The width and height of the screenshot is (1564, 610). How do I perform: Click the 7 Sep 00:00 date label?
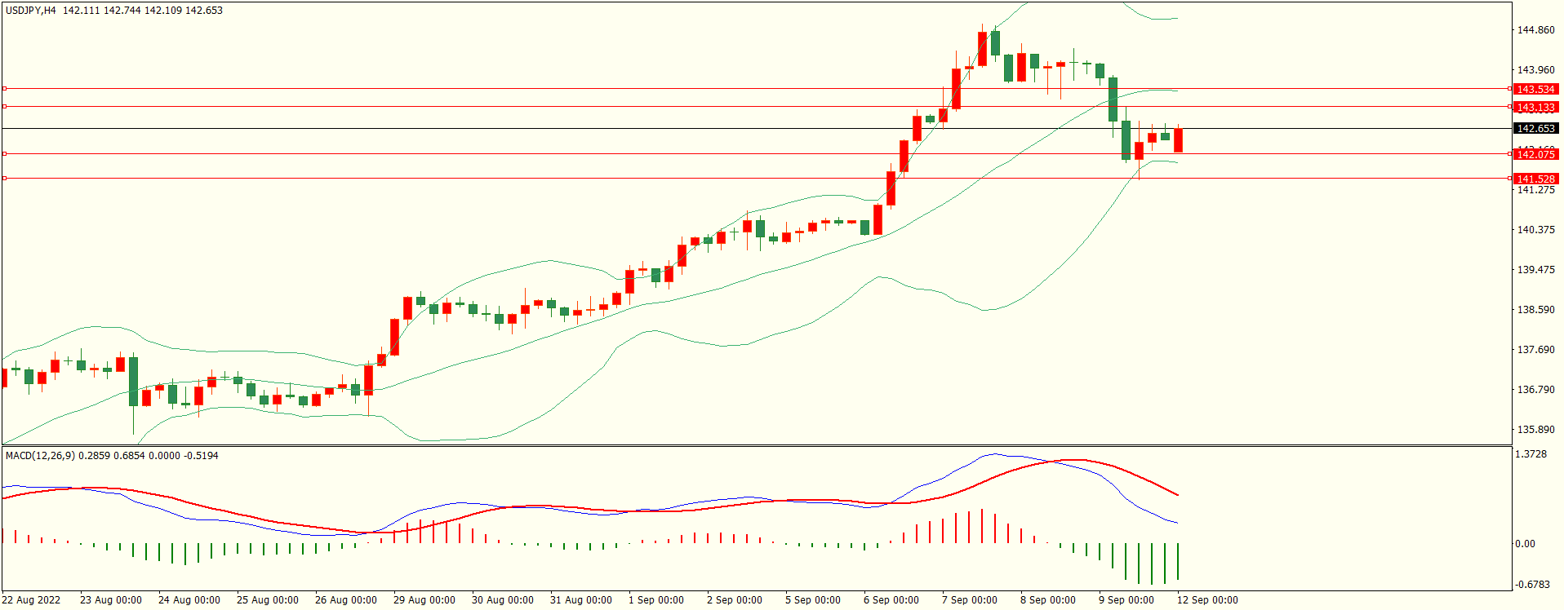pos(970,600)
